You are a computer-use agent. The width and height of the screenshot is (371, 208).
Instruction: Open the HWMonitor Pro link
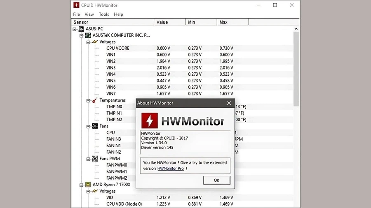click(x=171, y=169)
